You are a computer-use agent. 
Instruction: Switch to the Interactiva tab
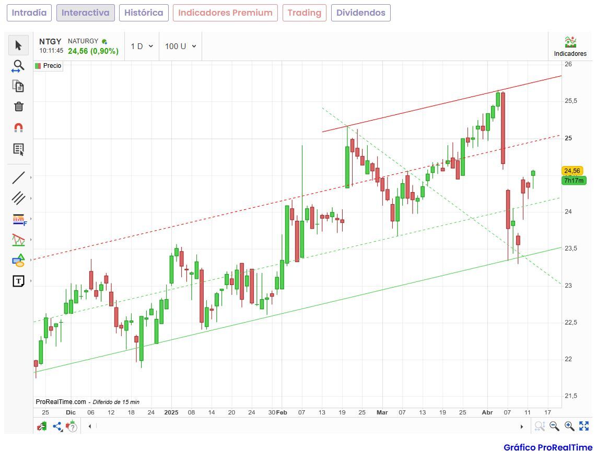[x=86, y=13]
